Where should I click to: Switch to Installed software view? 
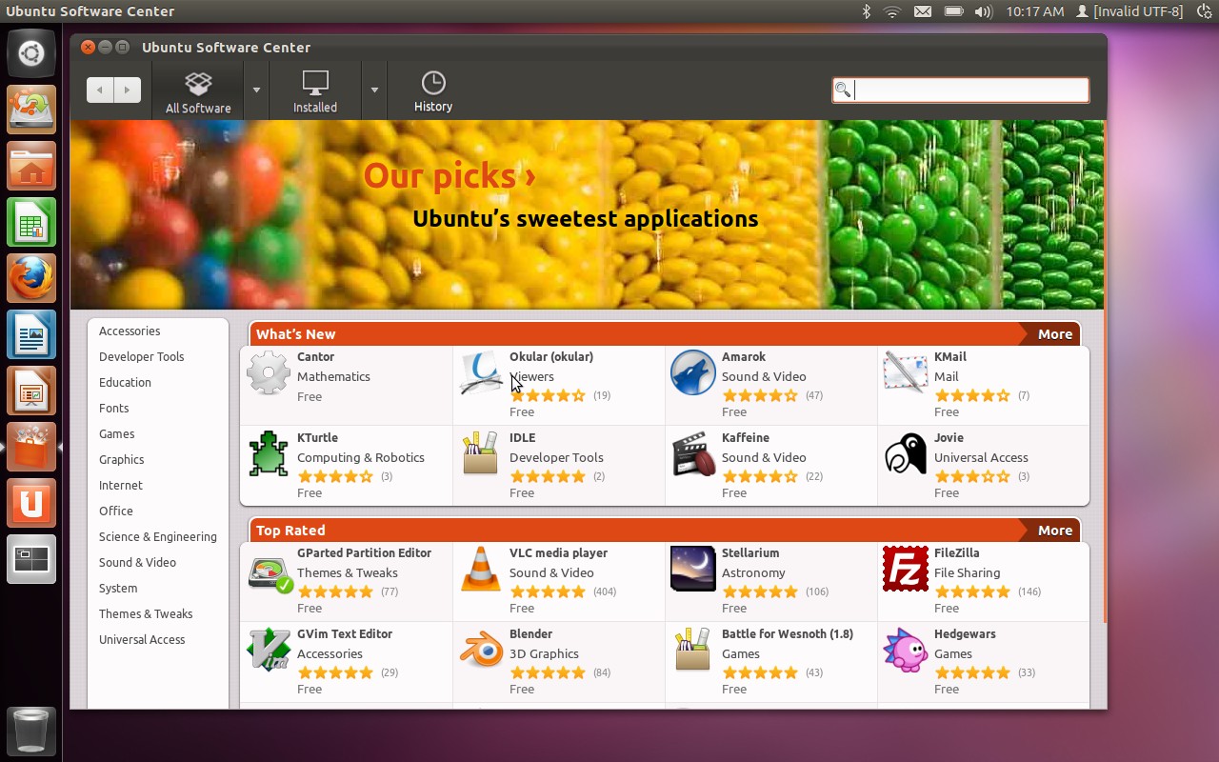point(315,91)
